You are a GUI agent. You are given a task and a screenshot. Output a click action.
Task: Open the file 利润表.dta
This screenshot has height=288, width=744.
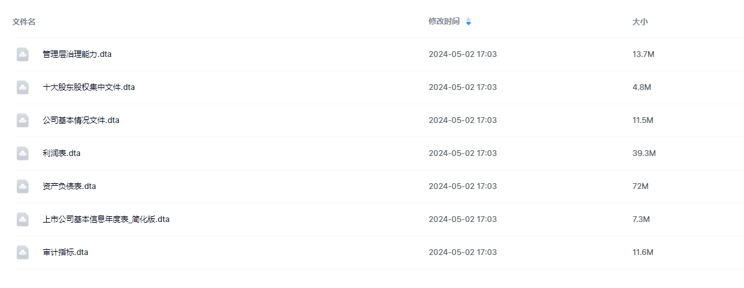coord(62,153)
